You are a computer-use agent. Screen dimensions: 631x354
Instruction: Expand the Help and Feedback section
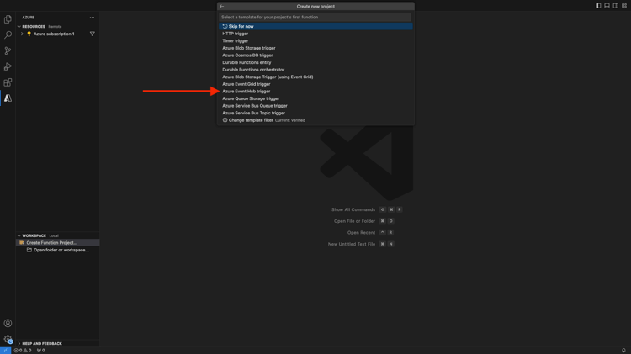(19, 344)
